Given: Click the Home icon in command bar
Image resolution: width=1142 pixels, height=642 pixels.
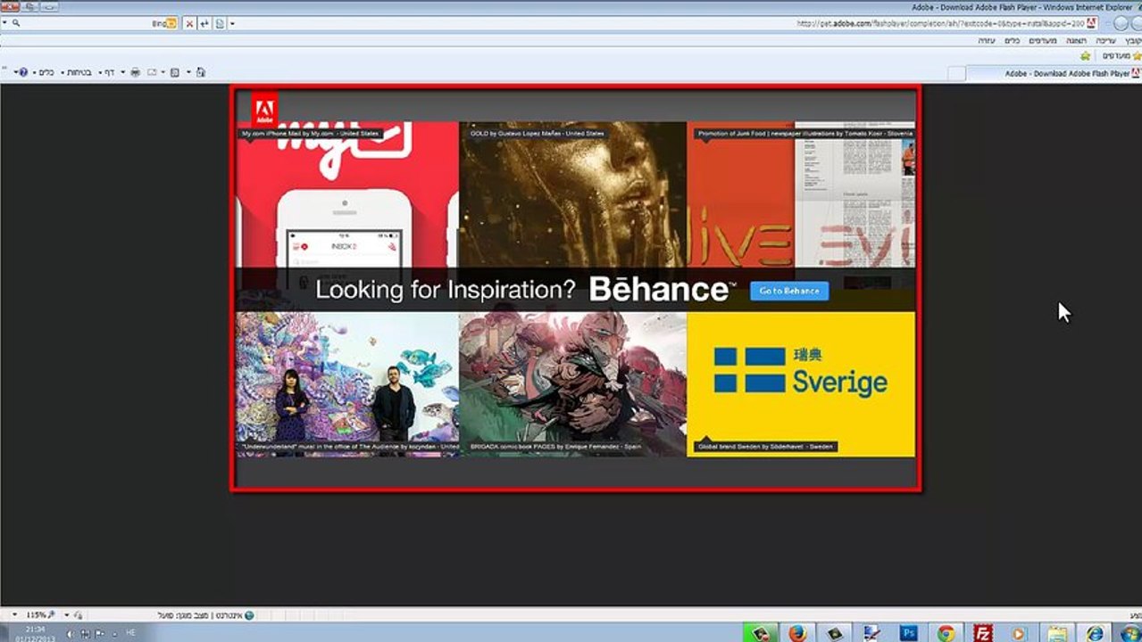Looking at the screenshot, I should click(x=200, y=72).
